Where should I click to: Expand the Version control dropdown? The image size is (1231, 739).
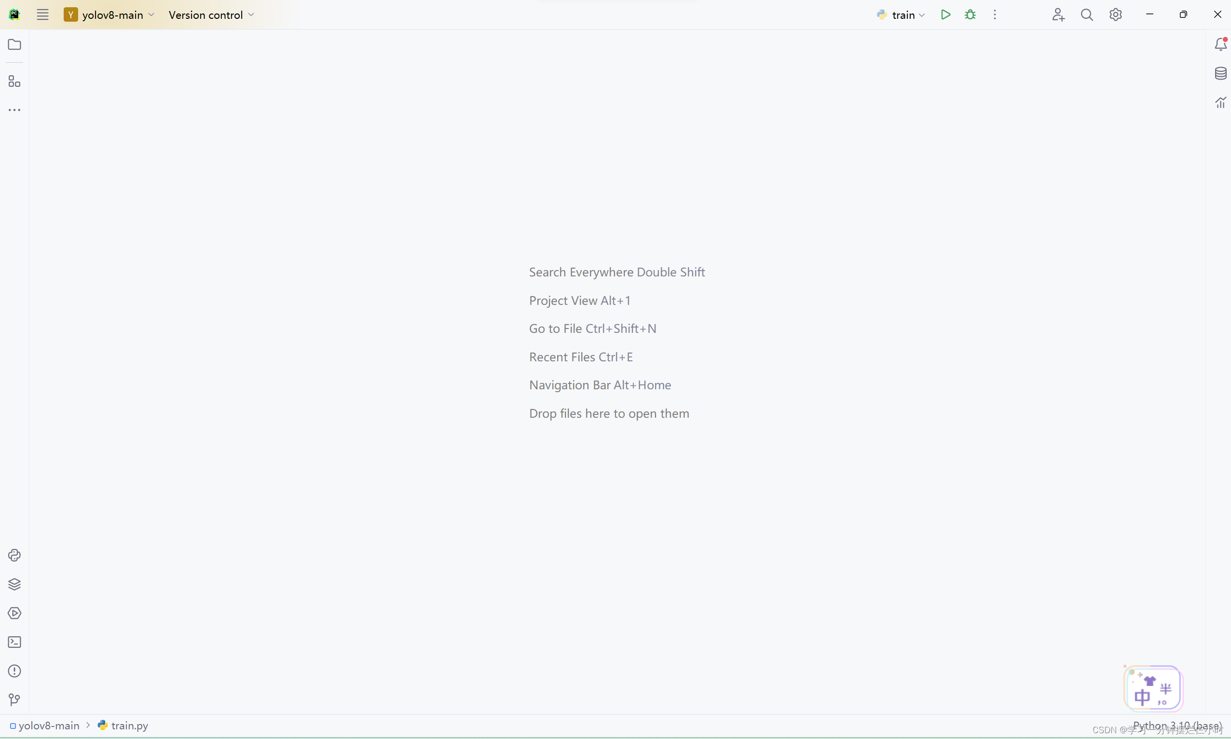pos(211,15)
